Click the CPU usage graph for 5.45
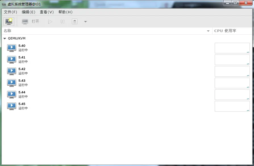The height and width of the screenshot is (166, 254). pos(232,106)
